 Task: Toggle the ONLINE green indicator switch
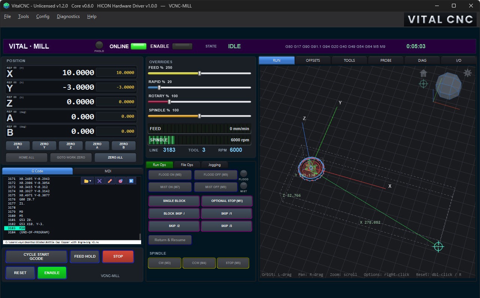point(139,46)
